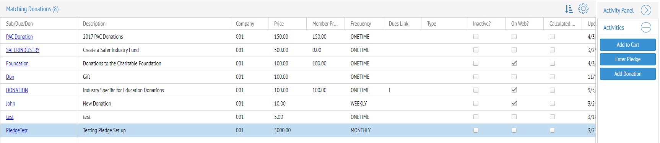Sort by On Web? column header
This screenshot has width=660, height=143.
click(x=524, y=24)
